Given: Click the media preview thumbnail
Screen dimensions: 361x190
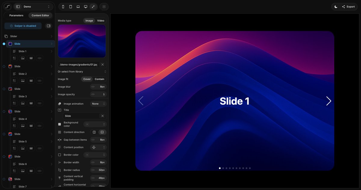Looking at the screenshot, I should [82, 41].
